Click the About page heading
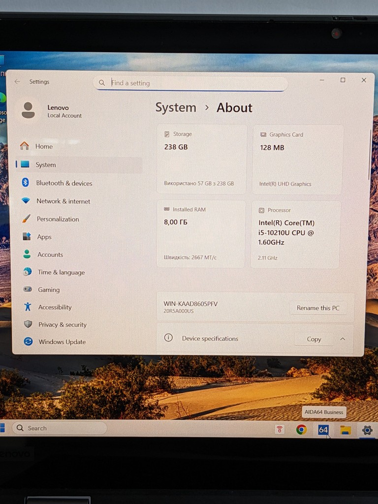Screen dimensions: 378x504 [234, 108]
